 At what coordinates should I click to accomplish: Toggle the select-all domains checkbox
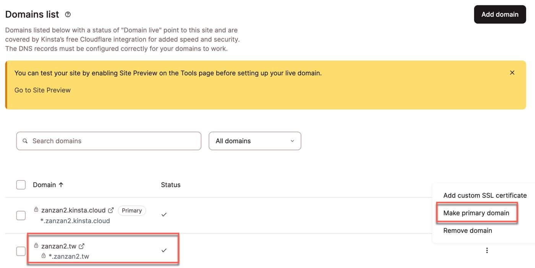point(21,185)
